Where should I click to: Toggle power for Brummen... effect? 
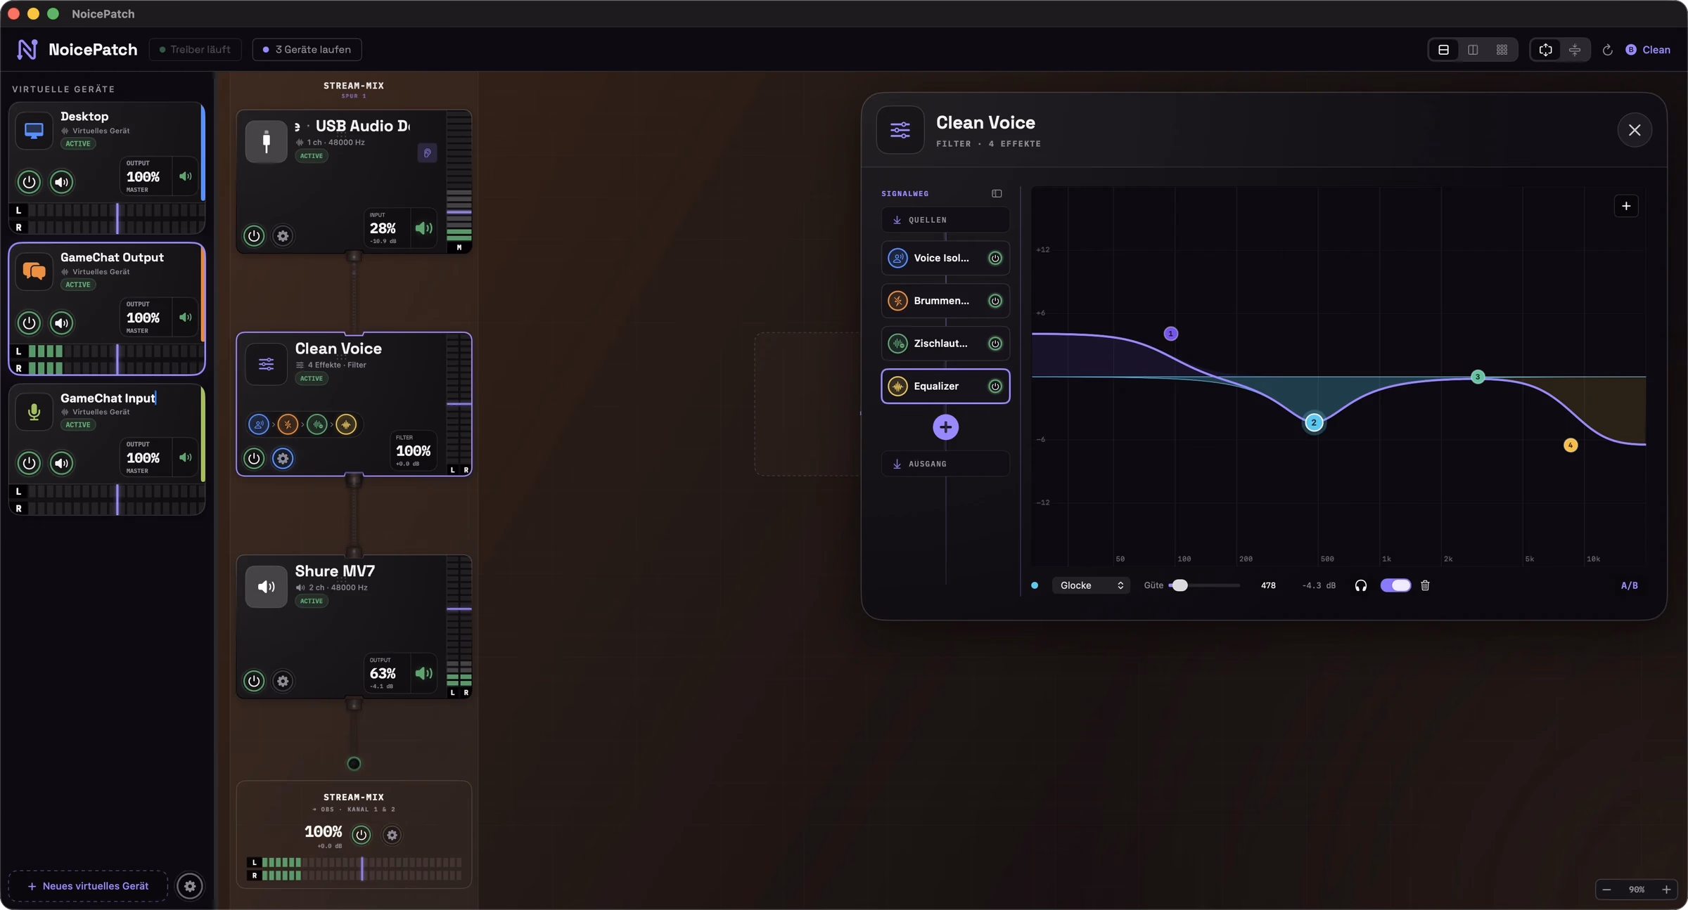(995, 301)
